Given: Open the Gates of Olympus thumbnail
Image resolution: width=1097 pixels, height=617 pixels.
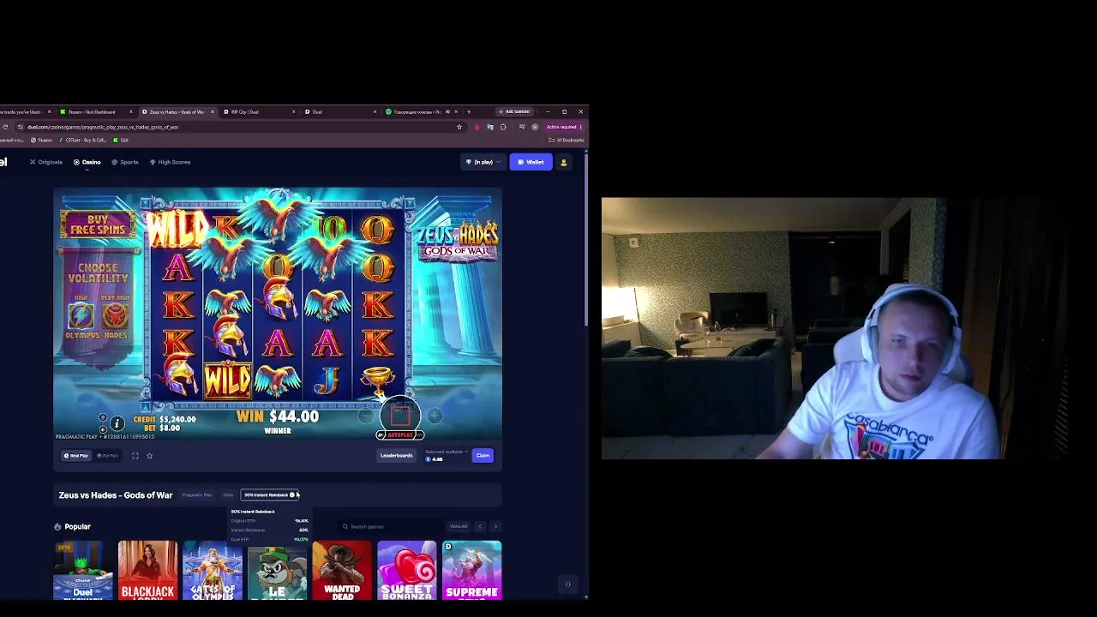Looking at the screenshot, I should [x=213, y=570].
